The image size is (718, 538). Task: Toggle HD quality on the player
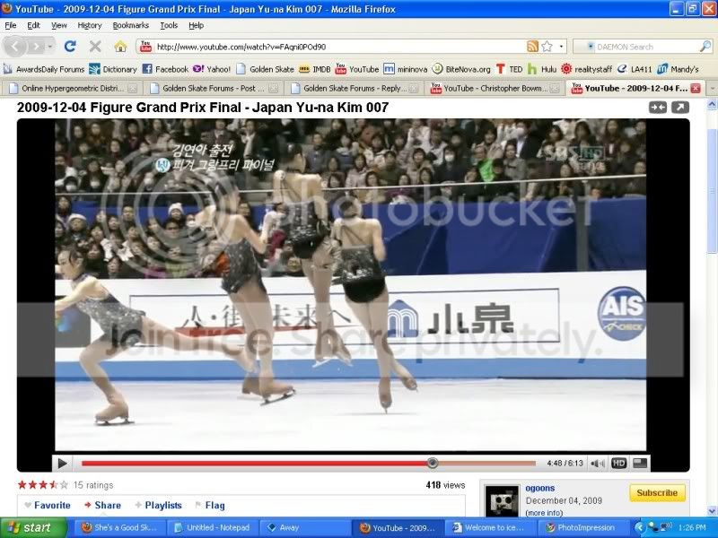618,464
